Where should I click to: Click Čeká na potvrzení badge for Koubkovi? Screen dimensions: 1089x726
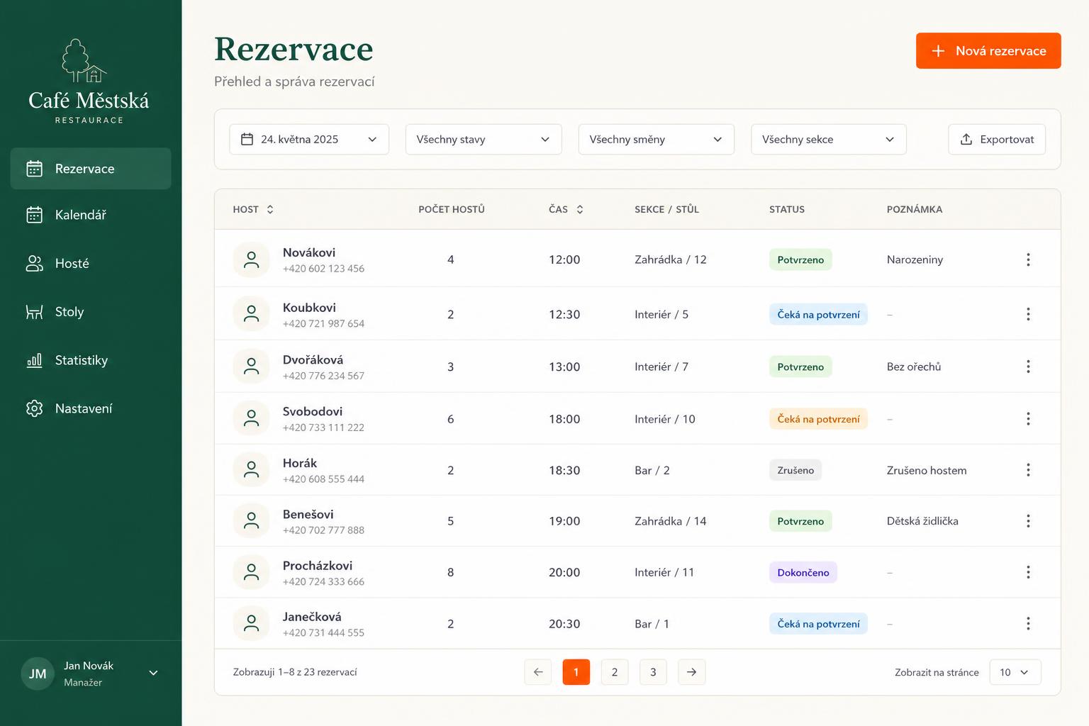coord(818,315)
